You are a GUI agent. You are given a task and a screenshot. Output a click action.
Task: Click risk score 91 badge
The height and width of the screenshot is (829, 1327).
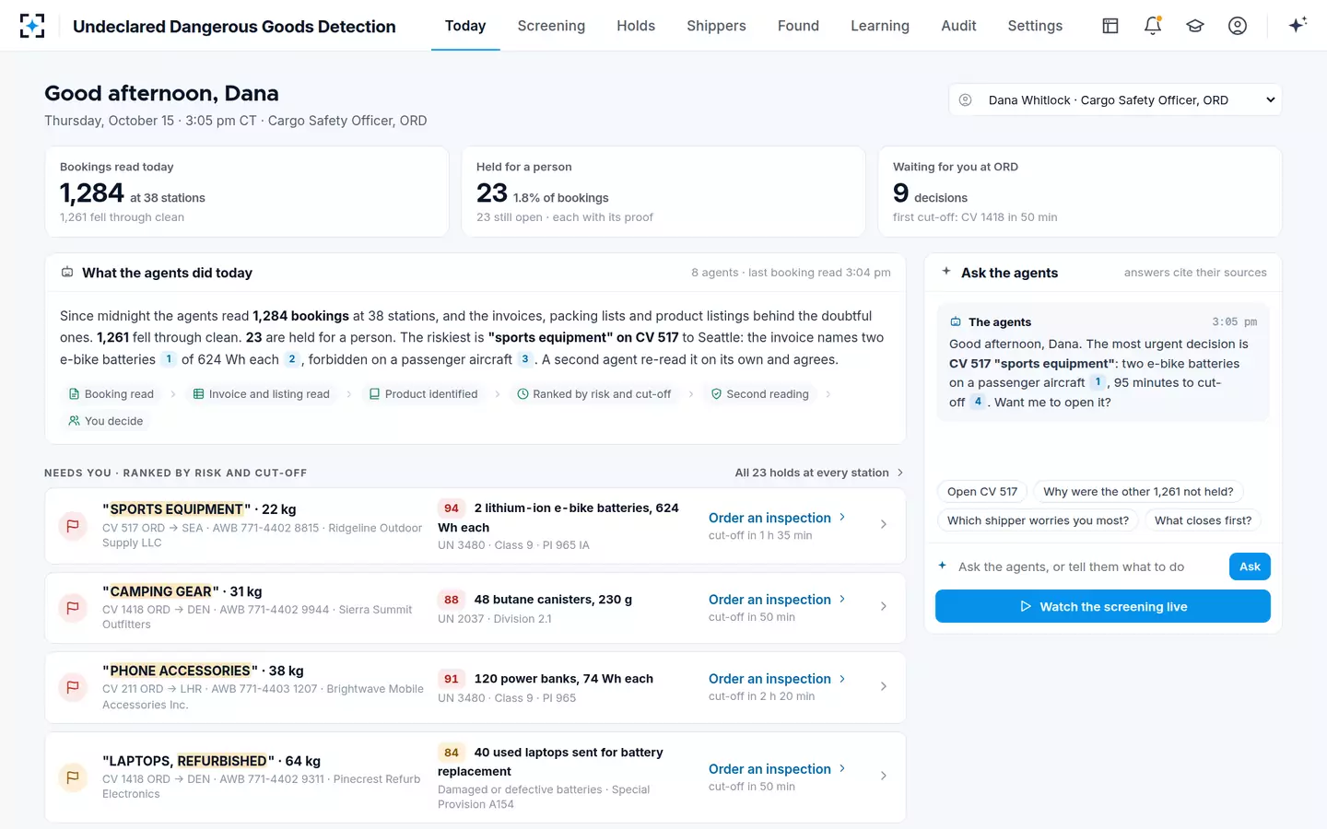(452, 679)
